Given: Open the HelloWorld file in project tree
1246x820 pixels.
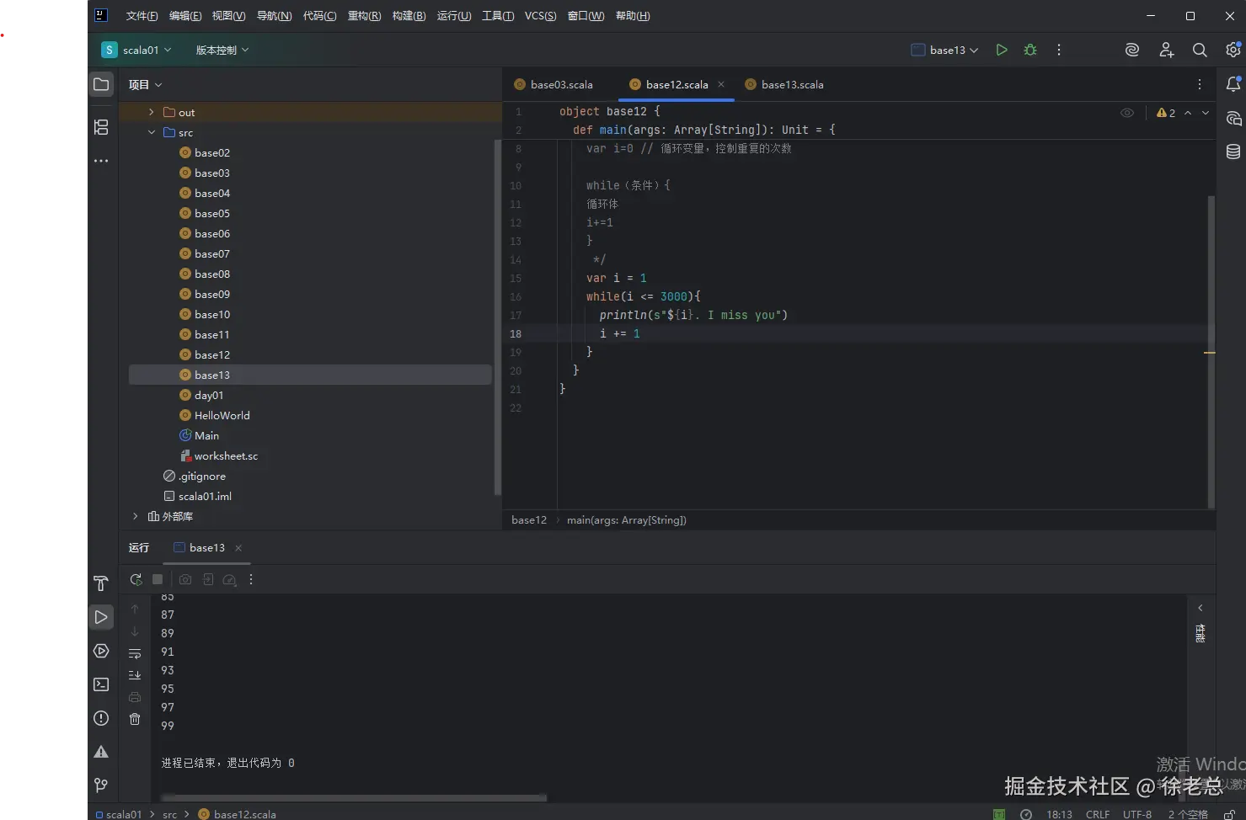Looking at the screenshot, I should click(222, 415).
